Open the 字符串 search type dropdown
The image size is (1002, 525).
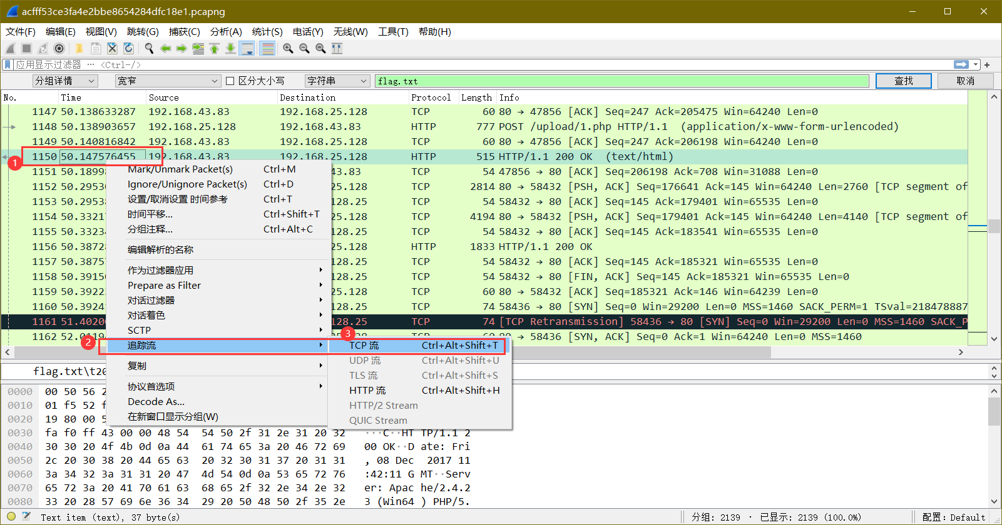pyautogui.click(x=337, y=81)
